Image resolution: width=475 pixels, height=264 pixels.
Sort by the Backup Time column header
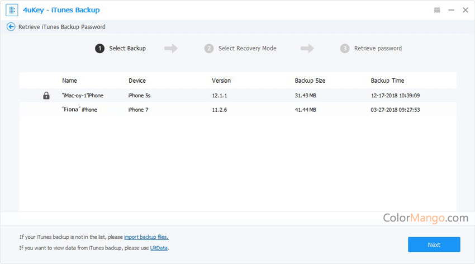pyautogui.click(x=387, y=81)
